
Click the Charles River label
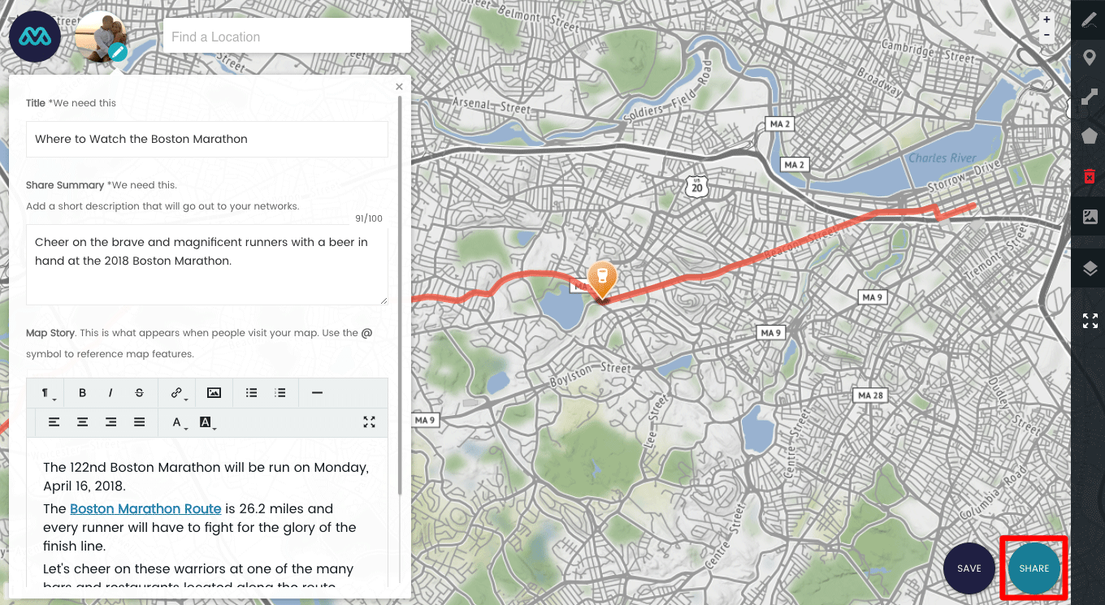click(942, 158)
